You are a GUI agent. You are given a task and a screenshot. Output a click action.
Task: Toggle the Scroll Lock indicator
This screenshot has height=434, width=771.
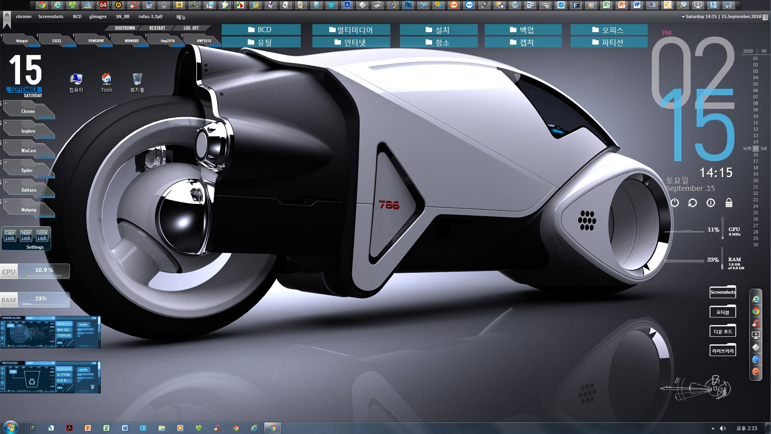(x=42, y=235)
